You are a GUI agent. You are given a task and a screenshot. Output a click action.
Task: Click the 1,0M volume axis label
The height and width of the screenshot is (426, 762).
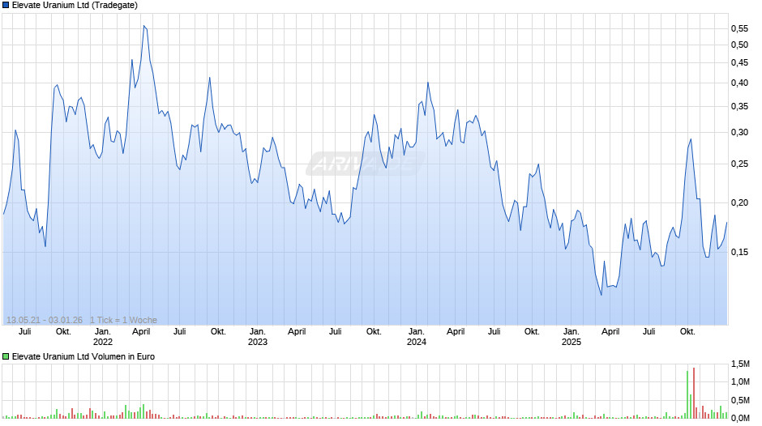[x=740, y=381]
